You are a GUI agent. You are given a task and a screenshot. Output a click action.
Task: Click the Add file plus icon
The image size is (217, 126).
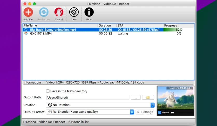coord(28,12)
